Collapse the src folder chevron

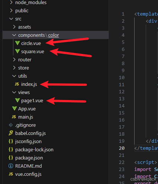[11, 19]
